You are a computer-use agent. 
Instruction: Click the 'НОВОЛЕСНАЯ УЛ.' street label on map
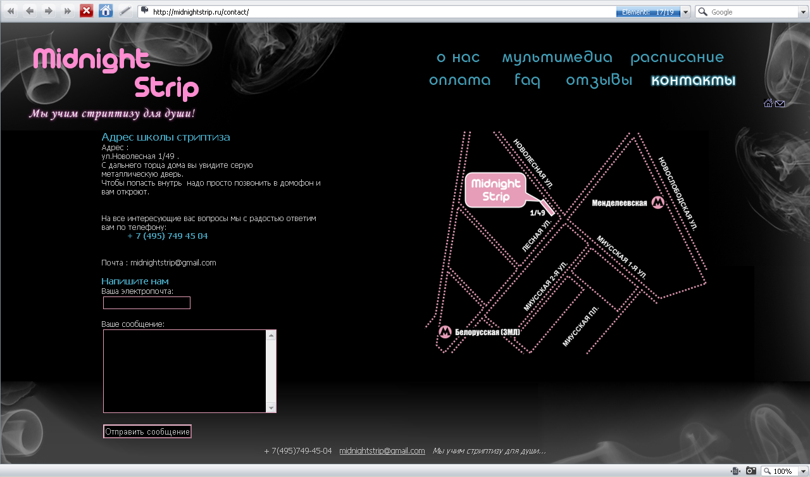click(x=533, y=163)
